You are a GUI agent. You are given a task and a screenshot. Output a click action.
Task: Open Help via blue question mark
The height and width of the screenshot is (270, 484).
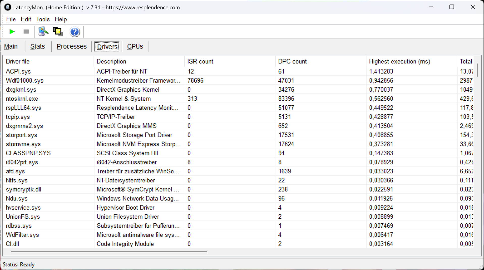(x=75, y=32)
